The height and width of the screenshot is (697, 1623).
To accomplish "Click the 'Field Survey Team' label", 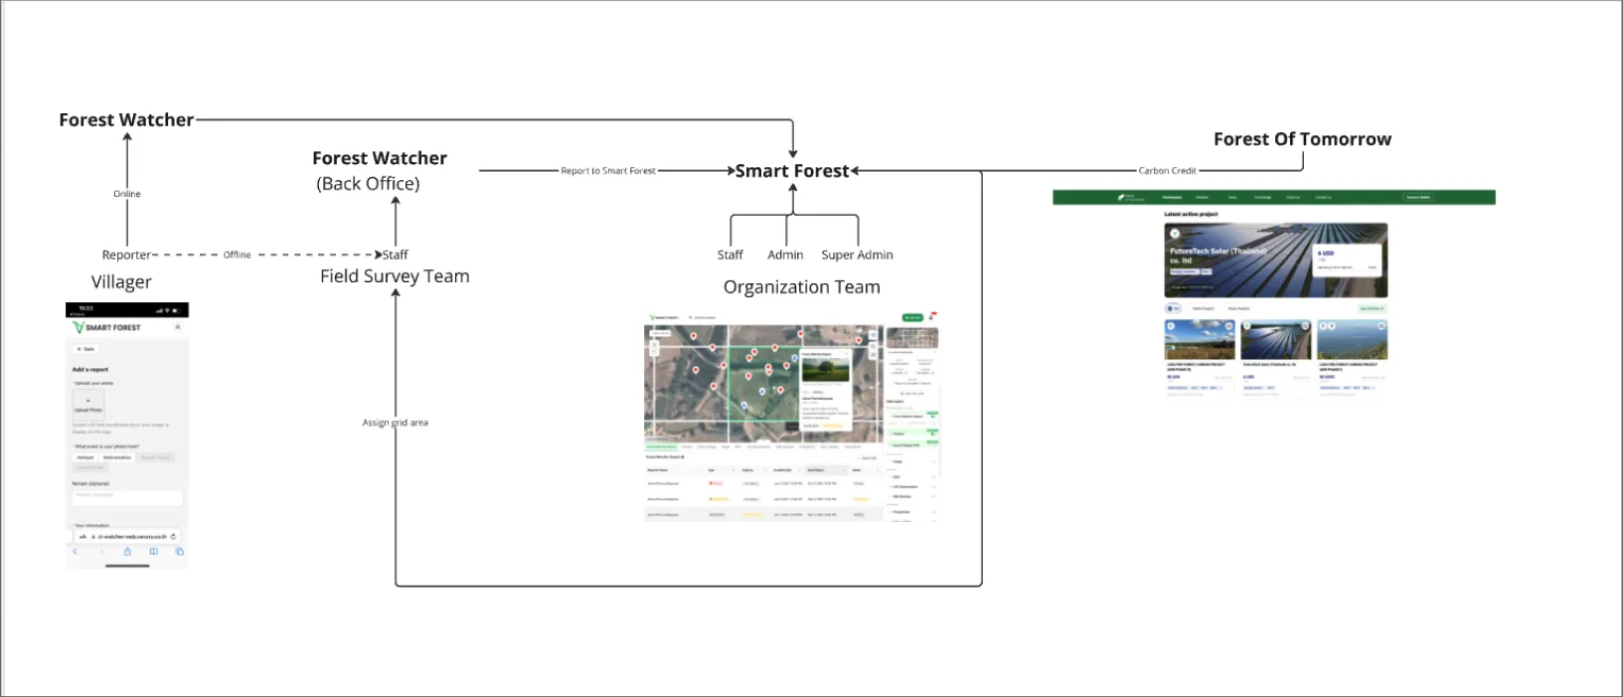I will [x=395, y=276].
